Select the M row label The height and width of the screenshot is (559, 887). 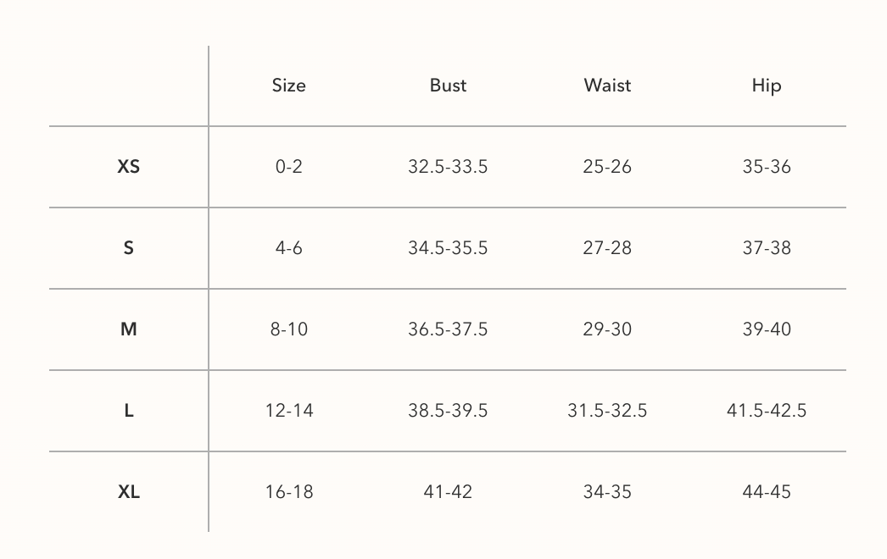(129, 329)
